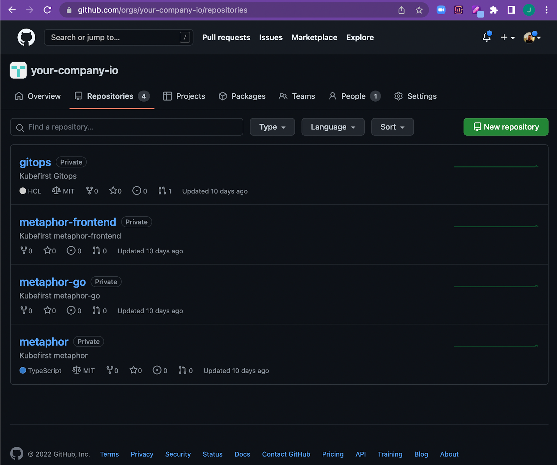Screen dimensions: 557x465
Task: Click the browser address bar URL
Action: pyautogui.click(x=163, y=10)
